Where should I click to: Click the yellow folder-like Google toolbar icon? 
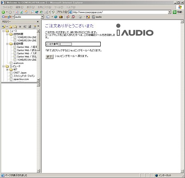[x=61, y=17]
